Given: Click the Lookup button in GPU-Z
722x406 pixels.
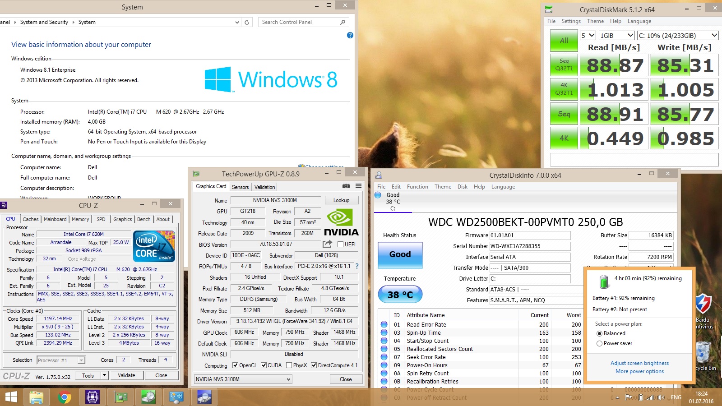Looking at the screenshot, I should click(341, 200).
